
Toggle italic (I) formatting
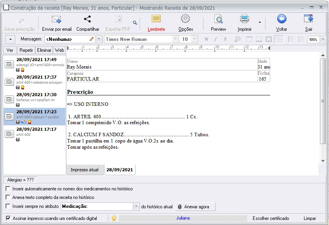coord(216,39)
